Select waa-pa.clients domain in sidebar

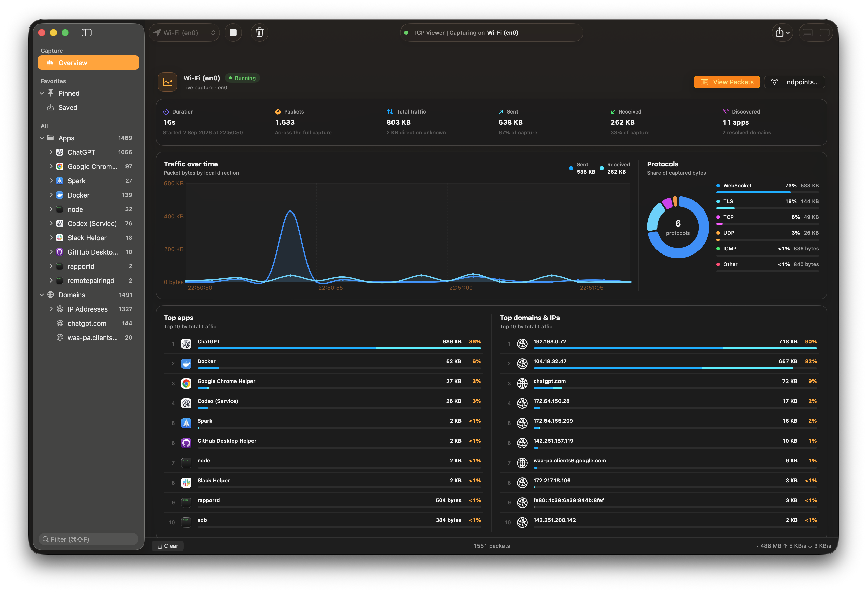[88, 337]
